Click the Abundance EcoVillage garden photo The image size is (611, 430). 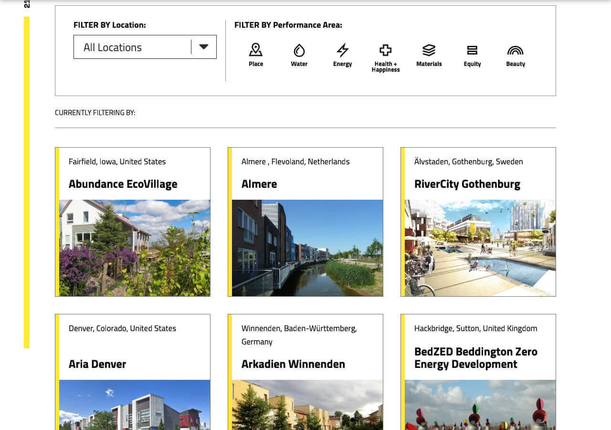pyautogui.click(x=135, y=248)
